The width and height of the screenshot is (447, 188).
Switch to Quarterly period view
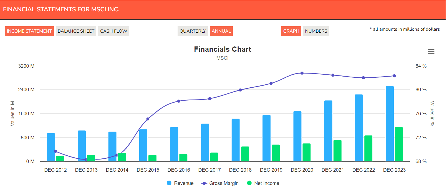point(193,31)
